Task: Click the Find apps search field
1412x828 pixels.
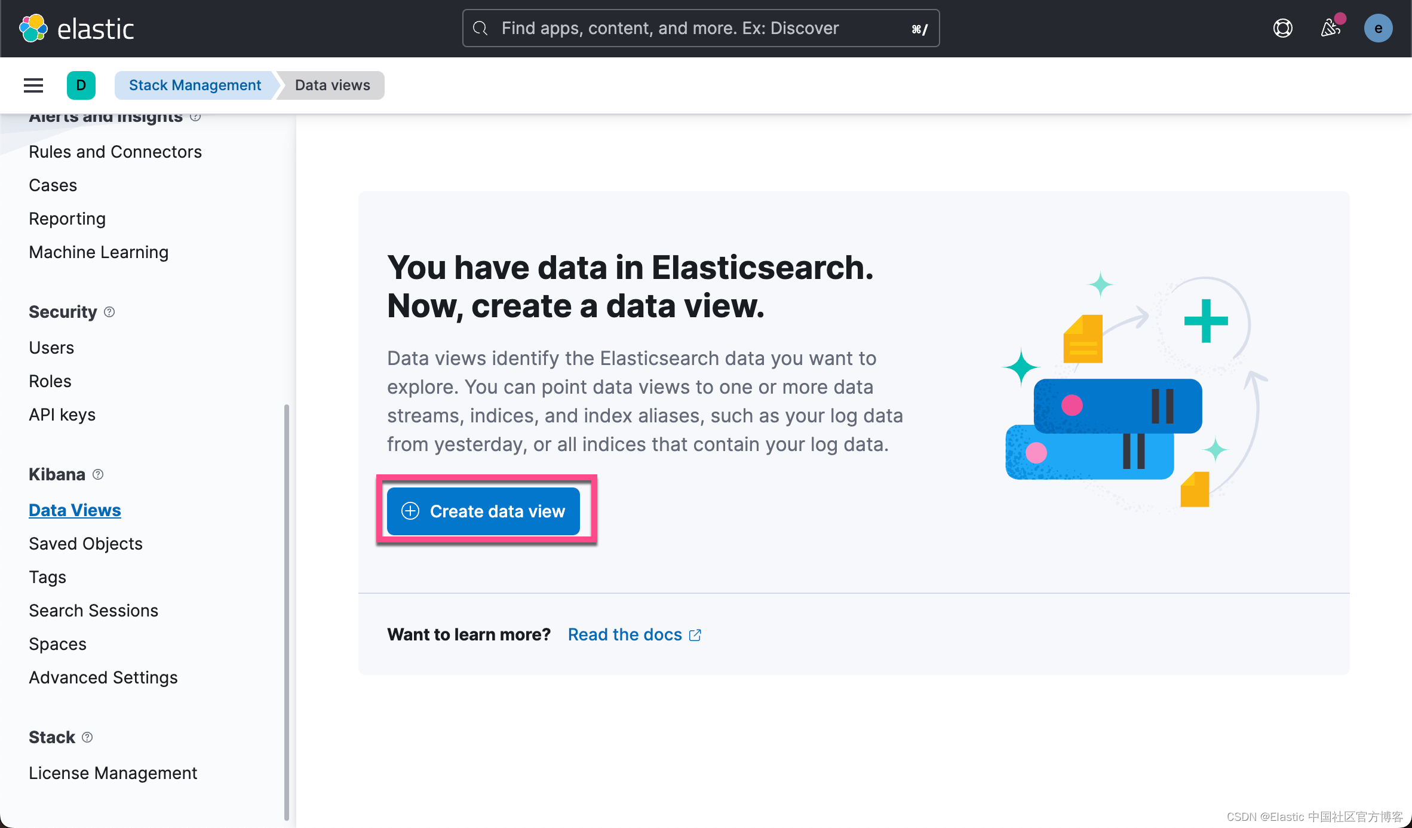Action: point(699,27)
